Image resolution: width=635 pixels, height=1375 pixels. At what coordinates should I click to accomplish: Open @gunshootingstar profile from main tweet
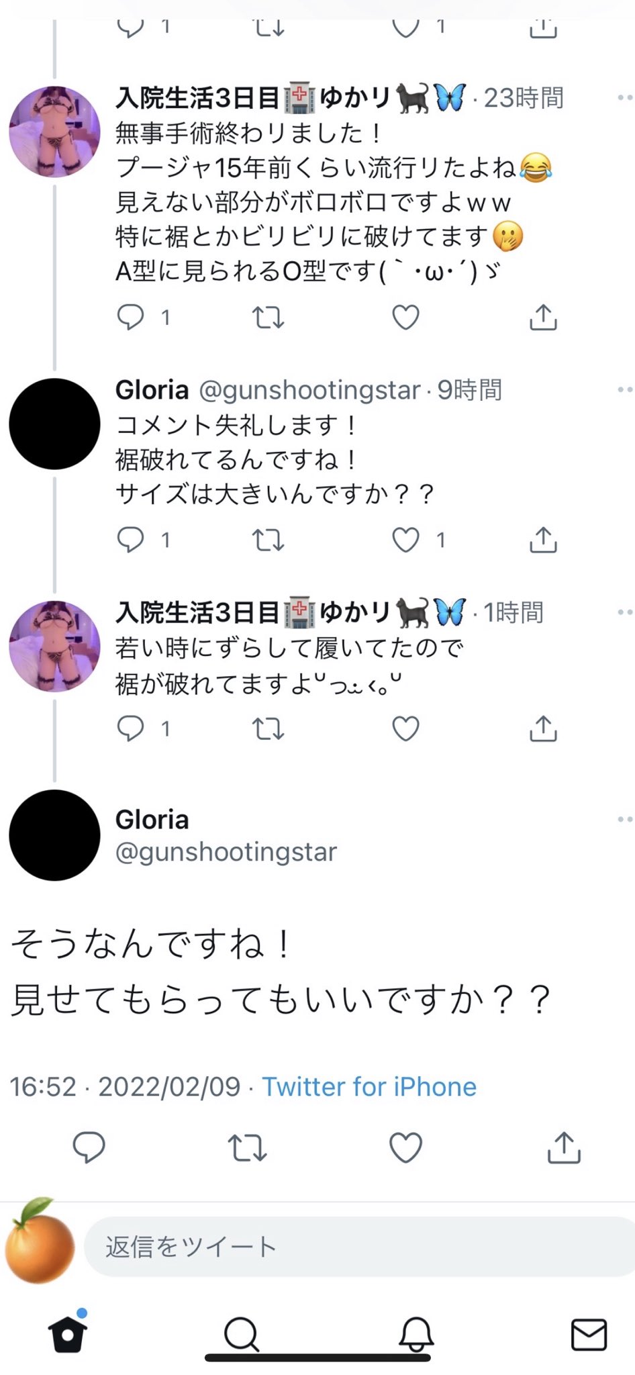[x=226, y=852]
